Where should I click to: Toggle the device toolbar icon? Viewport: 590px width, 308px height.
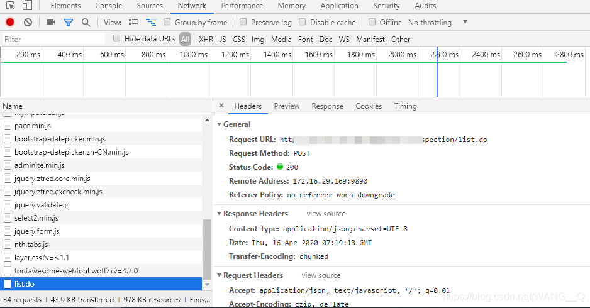tap(27, 6)
